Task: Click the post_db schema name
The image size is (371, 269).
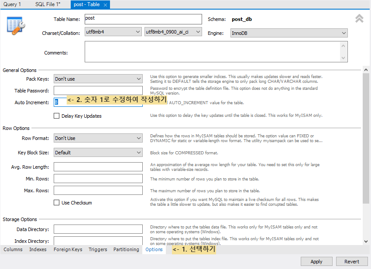Action: 241,19
